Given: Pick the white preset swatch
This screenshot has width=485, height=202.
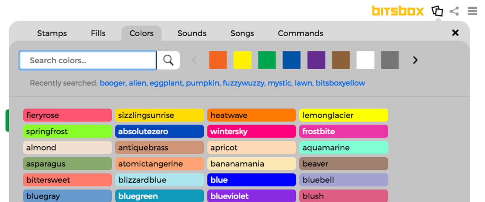Looking at the screenshot, I should [x=365, y=60].
